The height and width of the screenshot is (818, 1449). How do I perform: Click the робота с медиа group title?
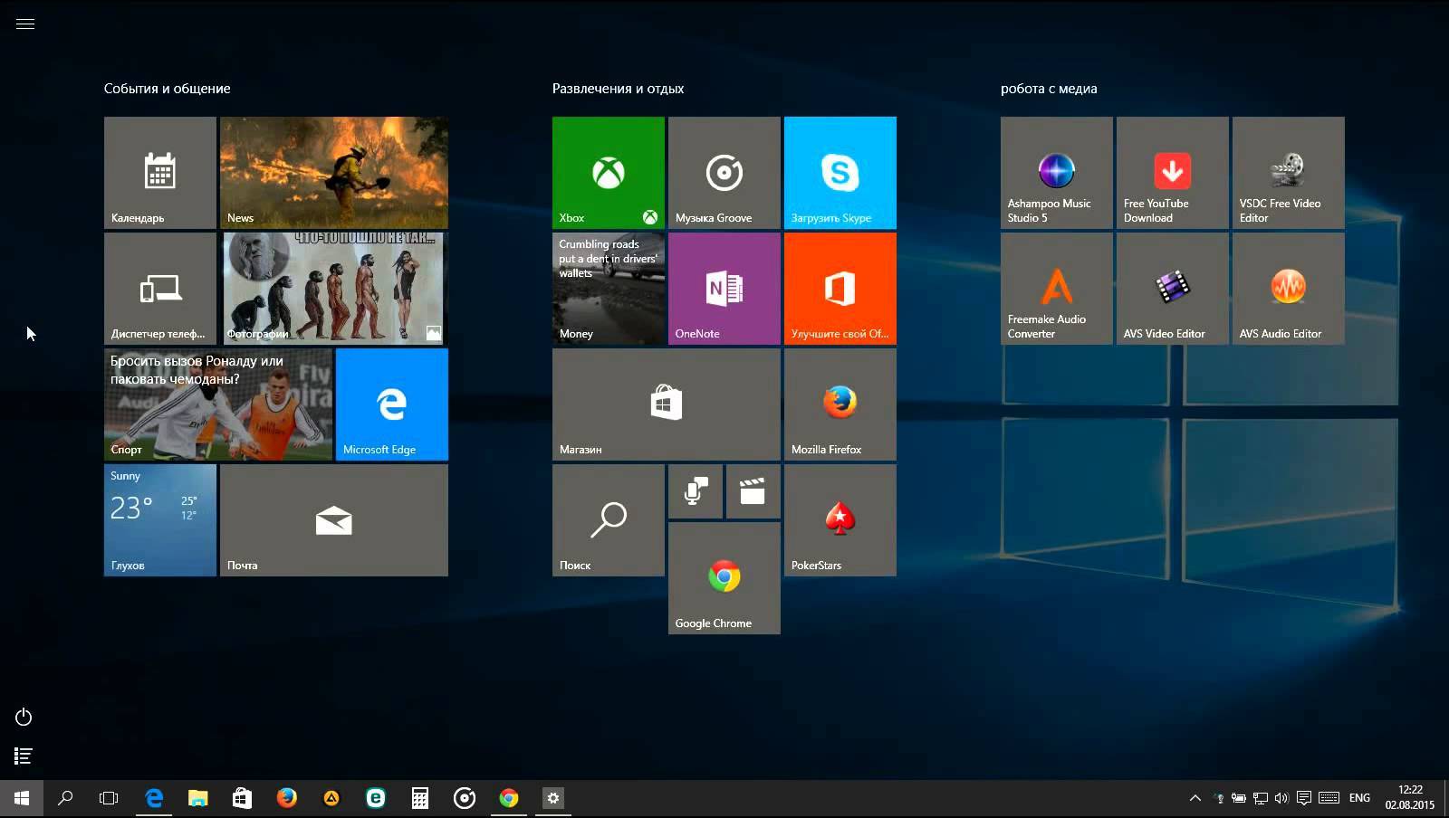[1049, 89]
